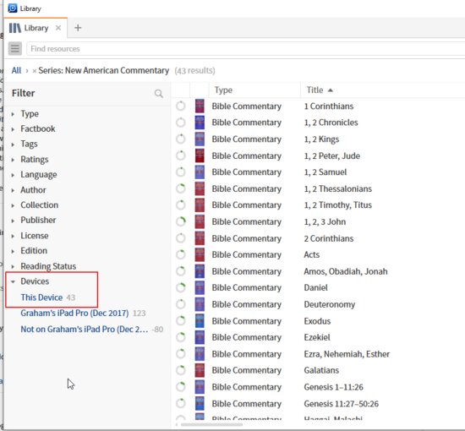
Task: Open the Genesis 11:27–50:26 cover thumbnail
Action: (x=200, y=403)
